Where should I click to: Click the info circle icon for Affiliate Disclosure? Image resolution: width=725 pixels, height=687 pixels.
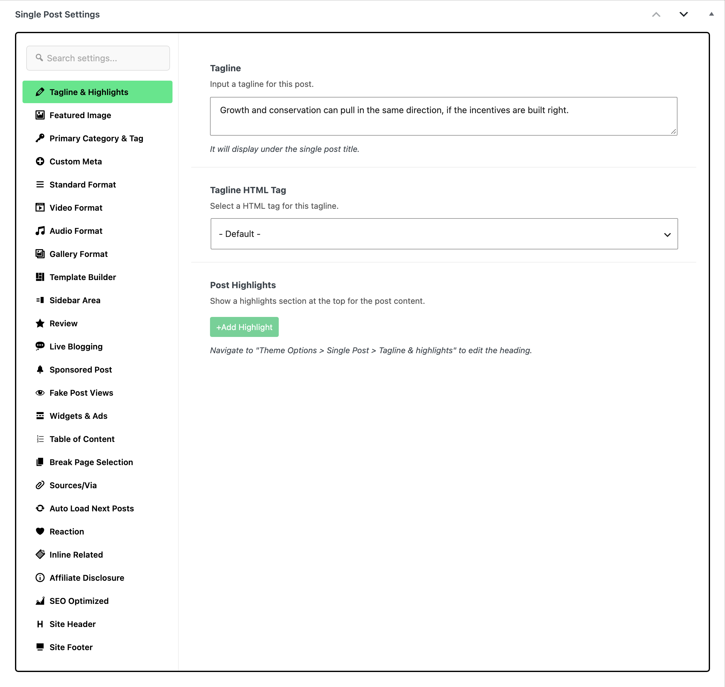pos(40,578)
